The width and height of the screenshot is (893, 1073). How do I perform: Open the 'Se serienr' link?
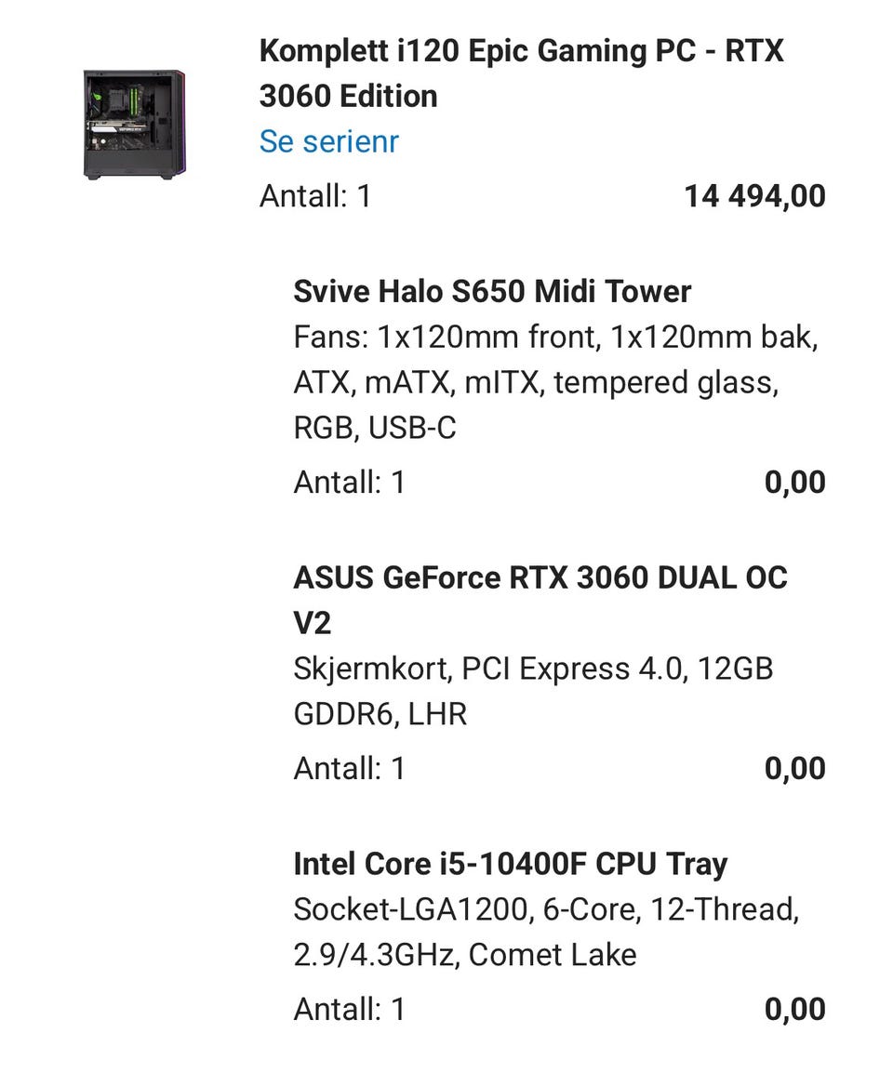[328, 141]
